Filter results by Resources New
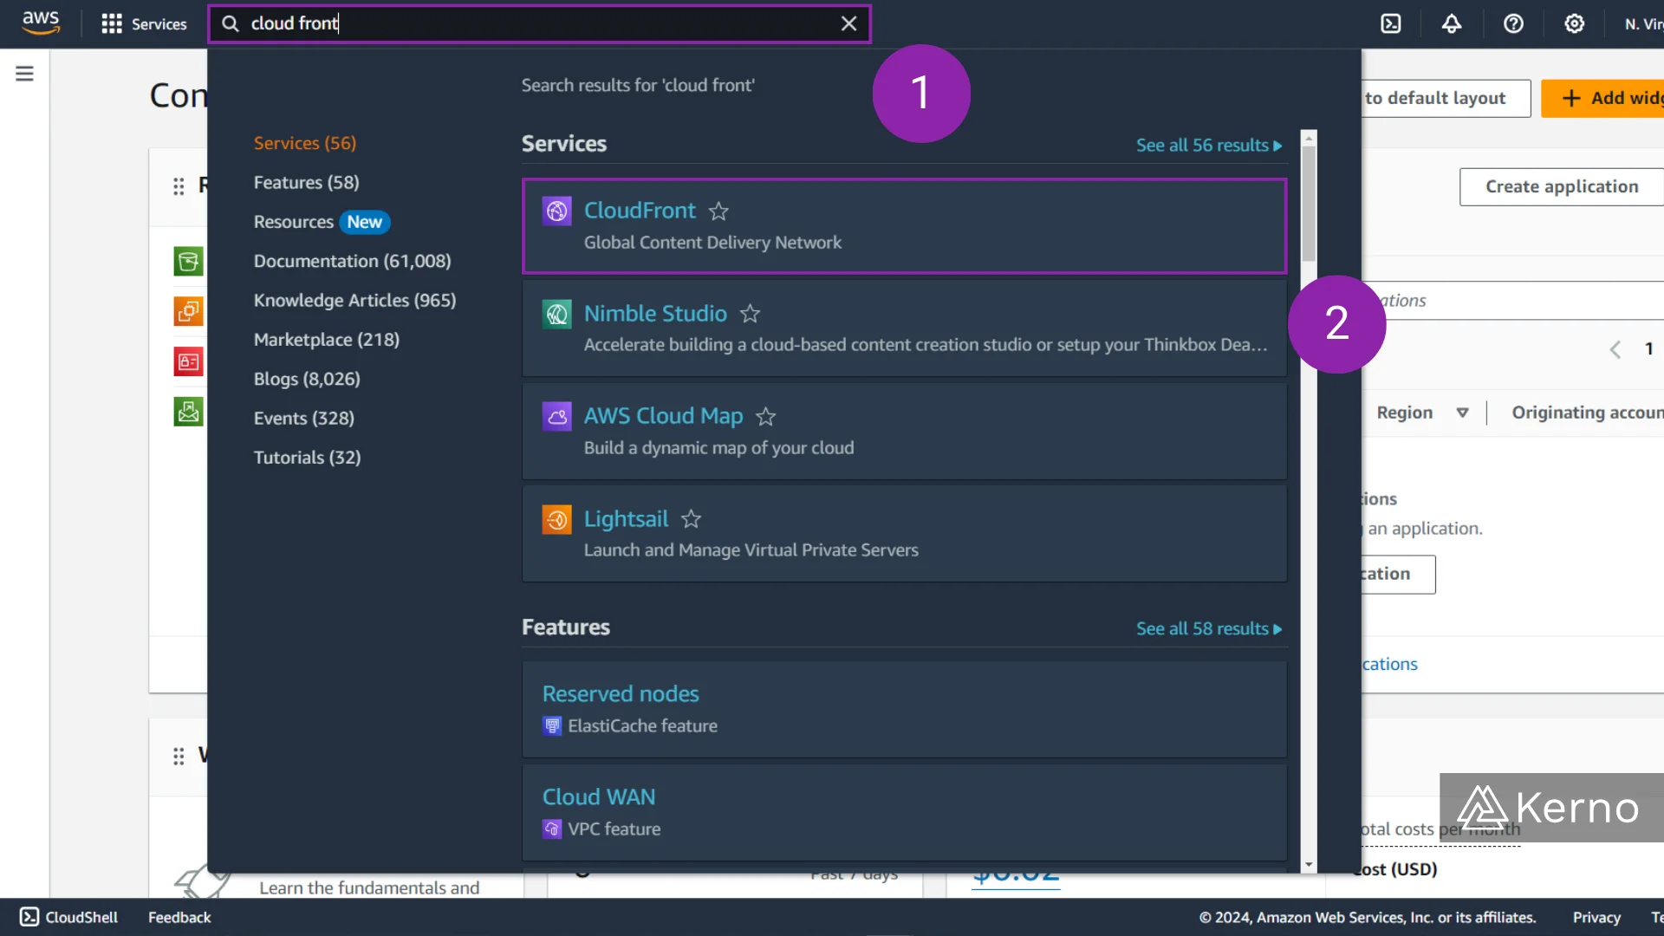Image resolution: width=1664 pixels, height=936 pixels. pos(322,222)
